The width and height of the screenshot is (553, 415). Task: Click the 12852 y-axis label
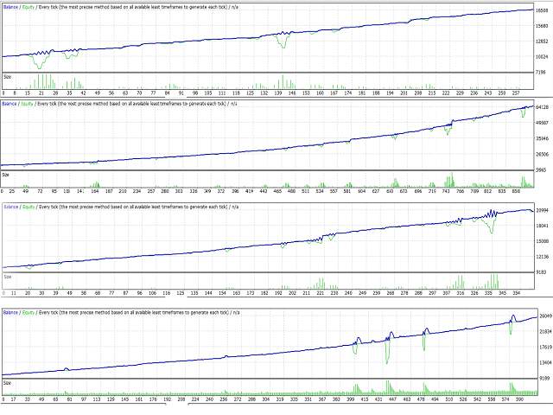pyautogui.click(x=542, y=41)
